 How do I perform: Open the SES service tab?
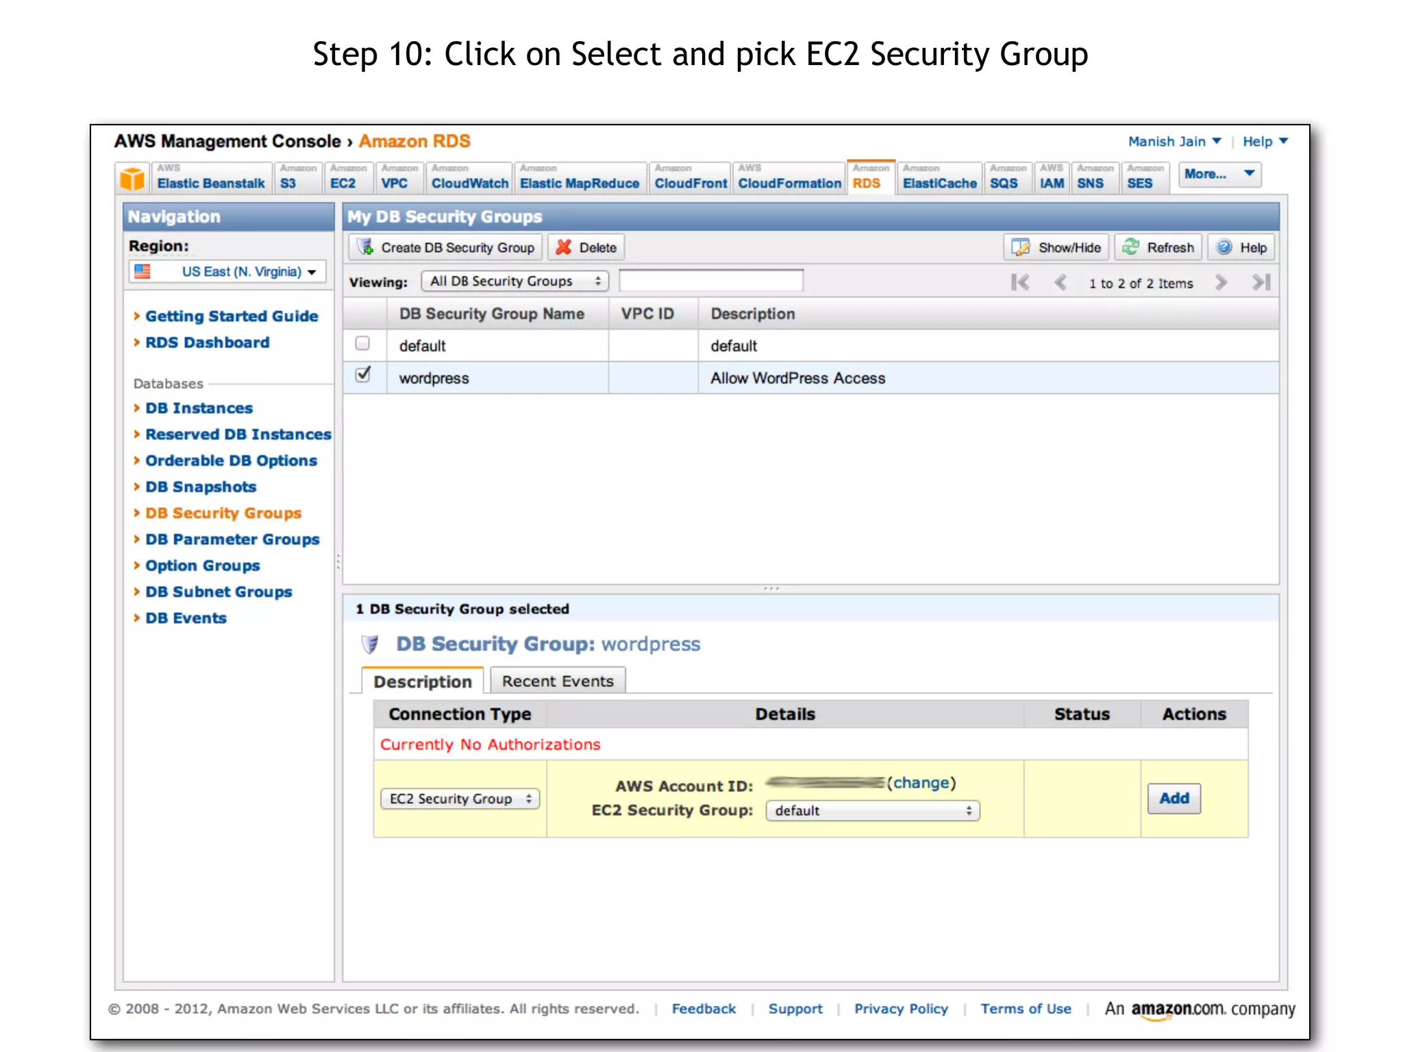pos(1145,177)
